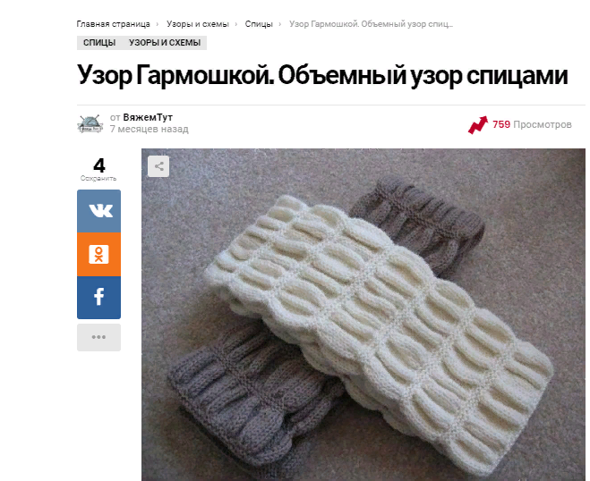Click the red trending arrow icon

tap(478, 125)
